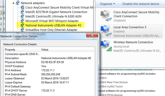Click the Intel Centrino Ultimate-N 6300 adapter icon
Viewport: 165px width, 96px height.
click(22, 16)
